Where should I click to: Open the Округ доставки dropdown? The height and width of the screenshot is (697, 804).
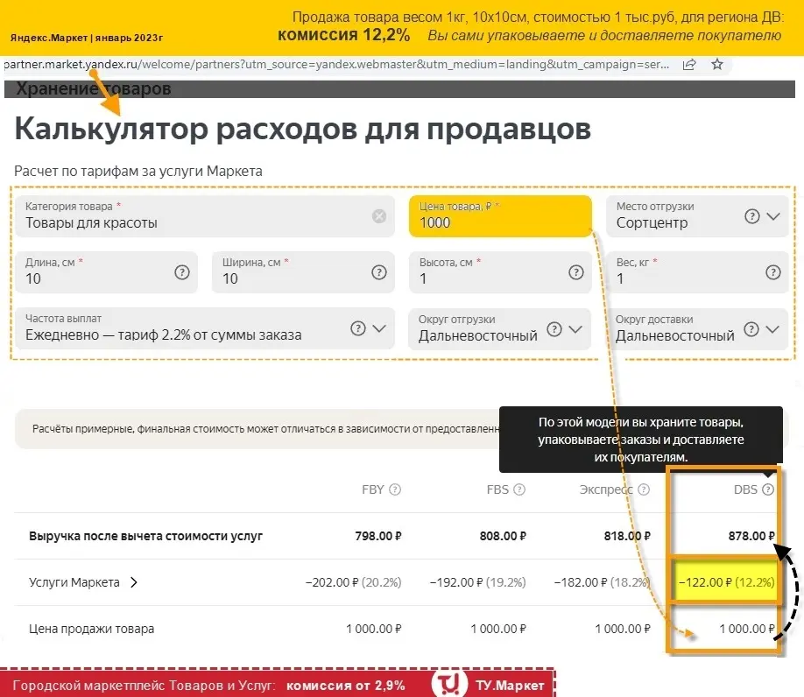(772, 329)
